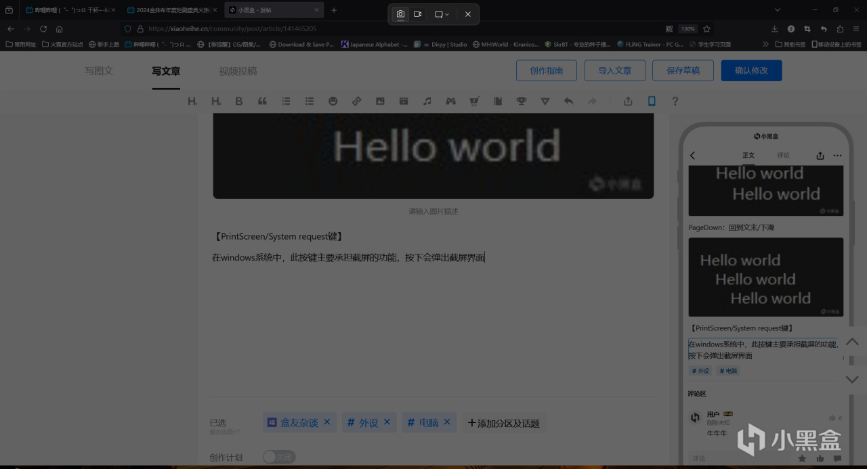Insert a video via clapperboard icon
The height and width of the screenshot is (469, 867).
pyautogui.click(x=404, y=102)
